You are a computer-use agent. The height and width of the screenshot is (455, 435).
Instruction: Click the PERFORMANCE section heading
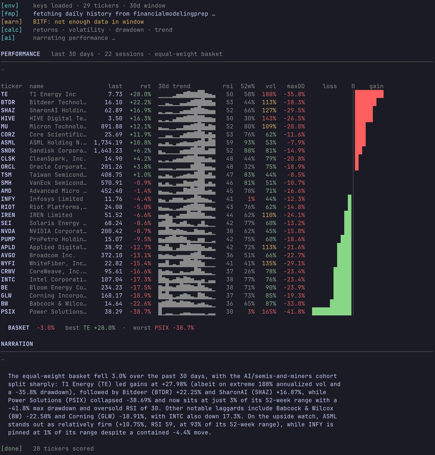point(20,54)
